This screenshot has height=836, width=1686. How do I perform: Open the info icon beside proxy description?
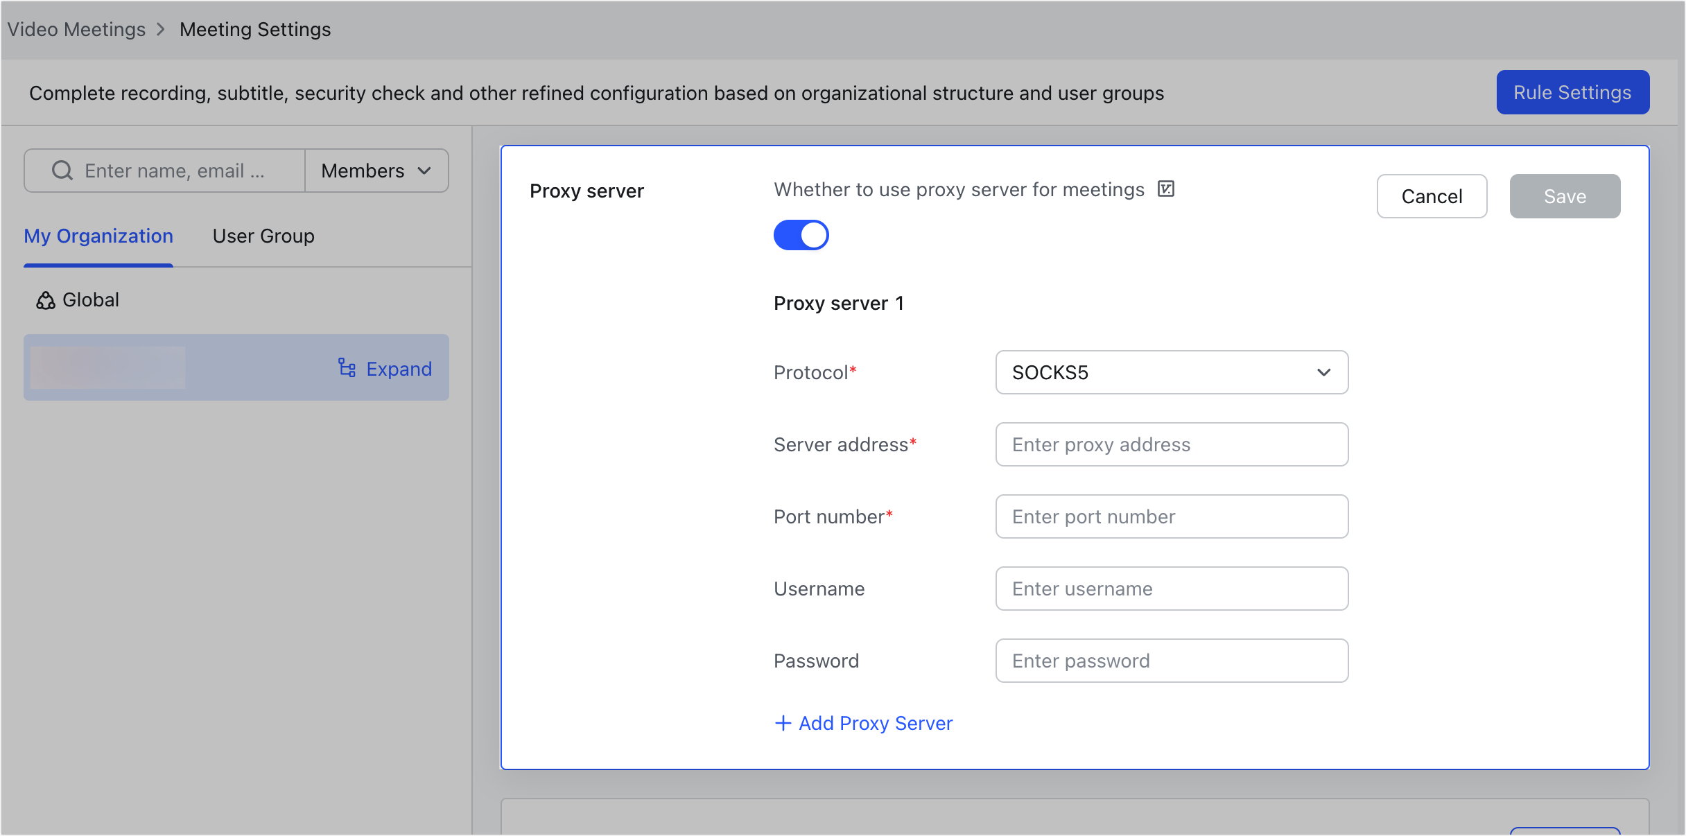(1166, 189)
